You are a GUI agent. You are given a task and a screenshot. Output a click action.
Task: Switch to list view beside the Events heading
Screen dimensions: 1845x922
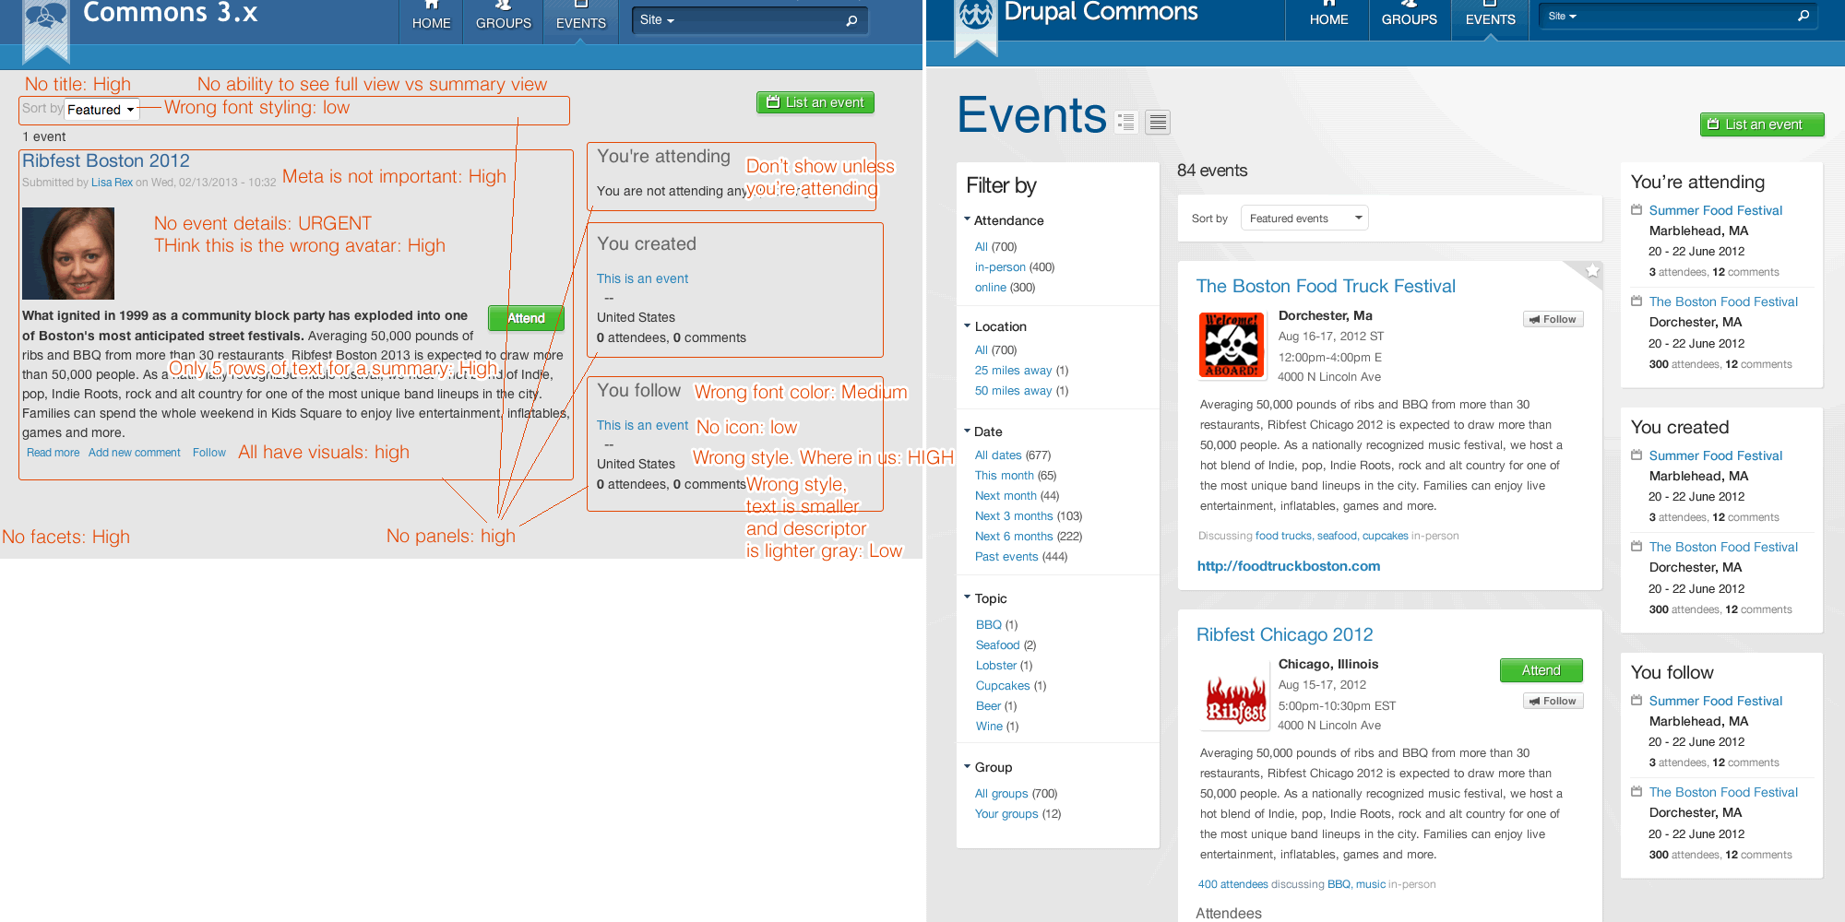click(x=1158, y=122)
